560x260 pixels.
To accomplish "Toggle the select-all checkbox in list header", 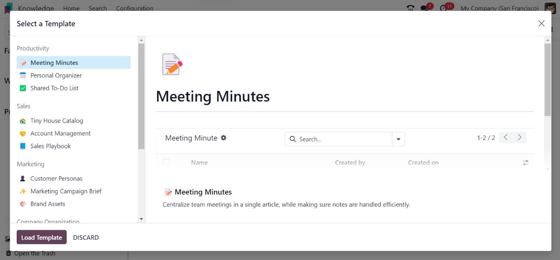I will coord(167,162).
